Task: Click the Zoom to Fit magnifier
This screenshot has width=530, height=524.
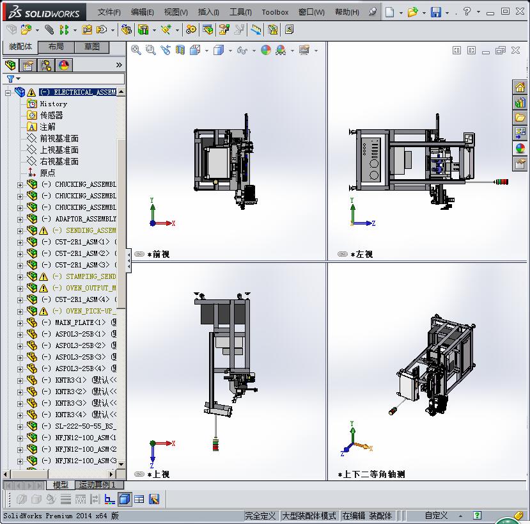Action: pos(136,50)
